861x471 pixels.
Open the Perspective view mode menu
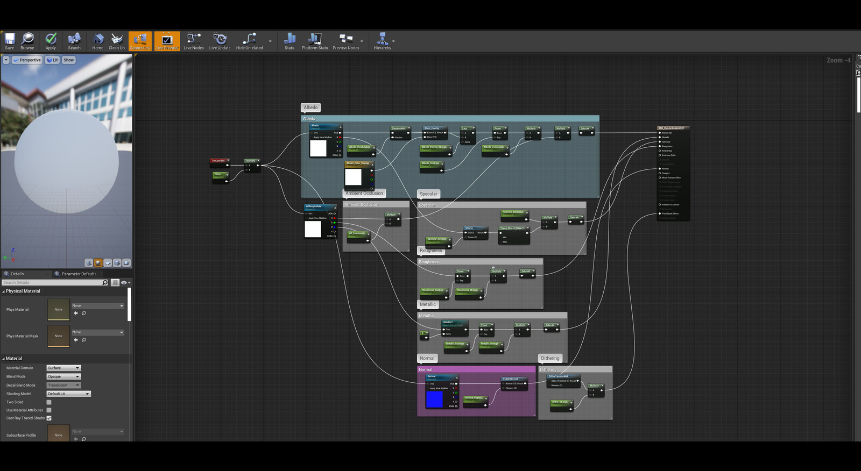click(27, 60)
